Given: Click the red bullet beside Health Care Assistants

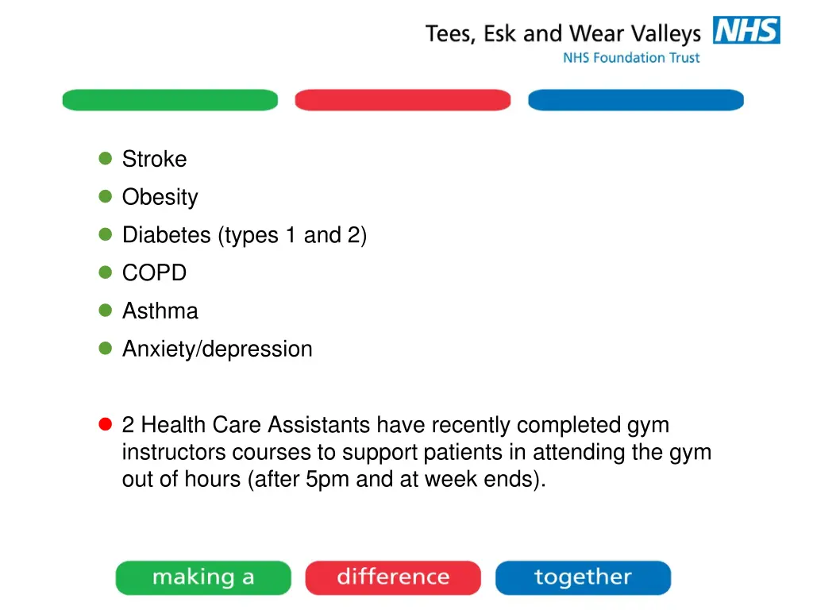Looking at the screenshot, I should pyautogui.click(x=106, y=424).
